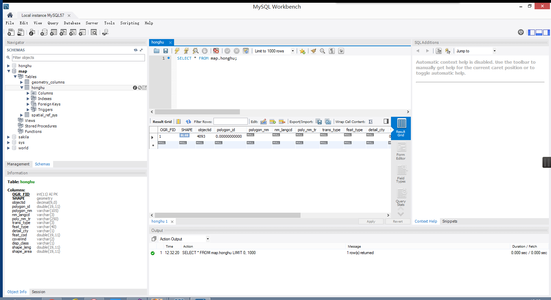Viewport: 551px width, 300px height.
Task: Toggle invisible characters display
Action: (x=332, y=51)
